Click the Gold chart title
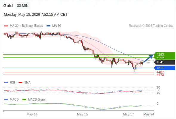This screenshot has height=119, width=176. (x=8, y=6)
